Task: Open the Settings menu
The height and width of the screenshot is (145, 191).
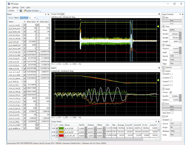Action: point(15,8)
